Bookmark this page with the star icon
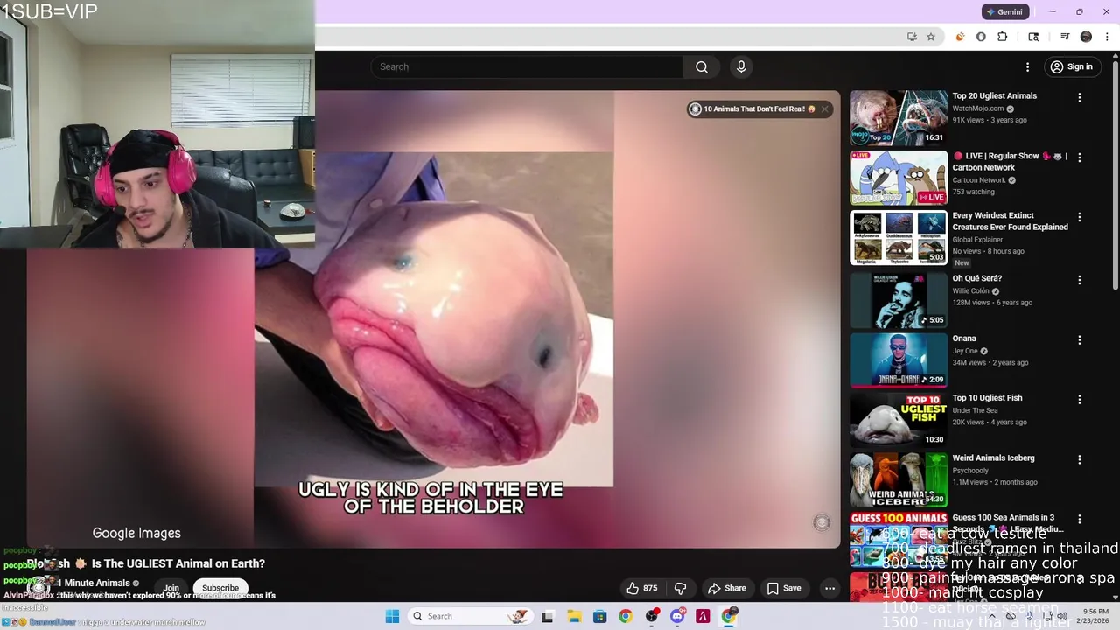Viewport: 1120px width, 630px height. click(x=931, y=37)
